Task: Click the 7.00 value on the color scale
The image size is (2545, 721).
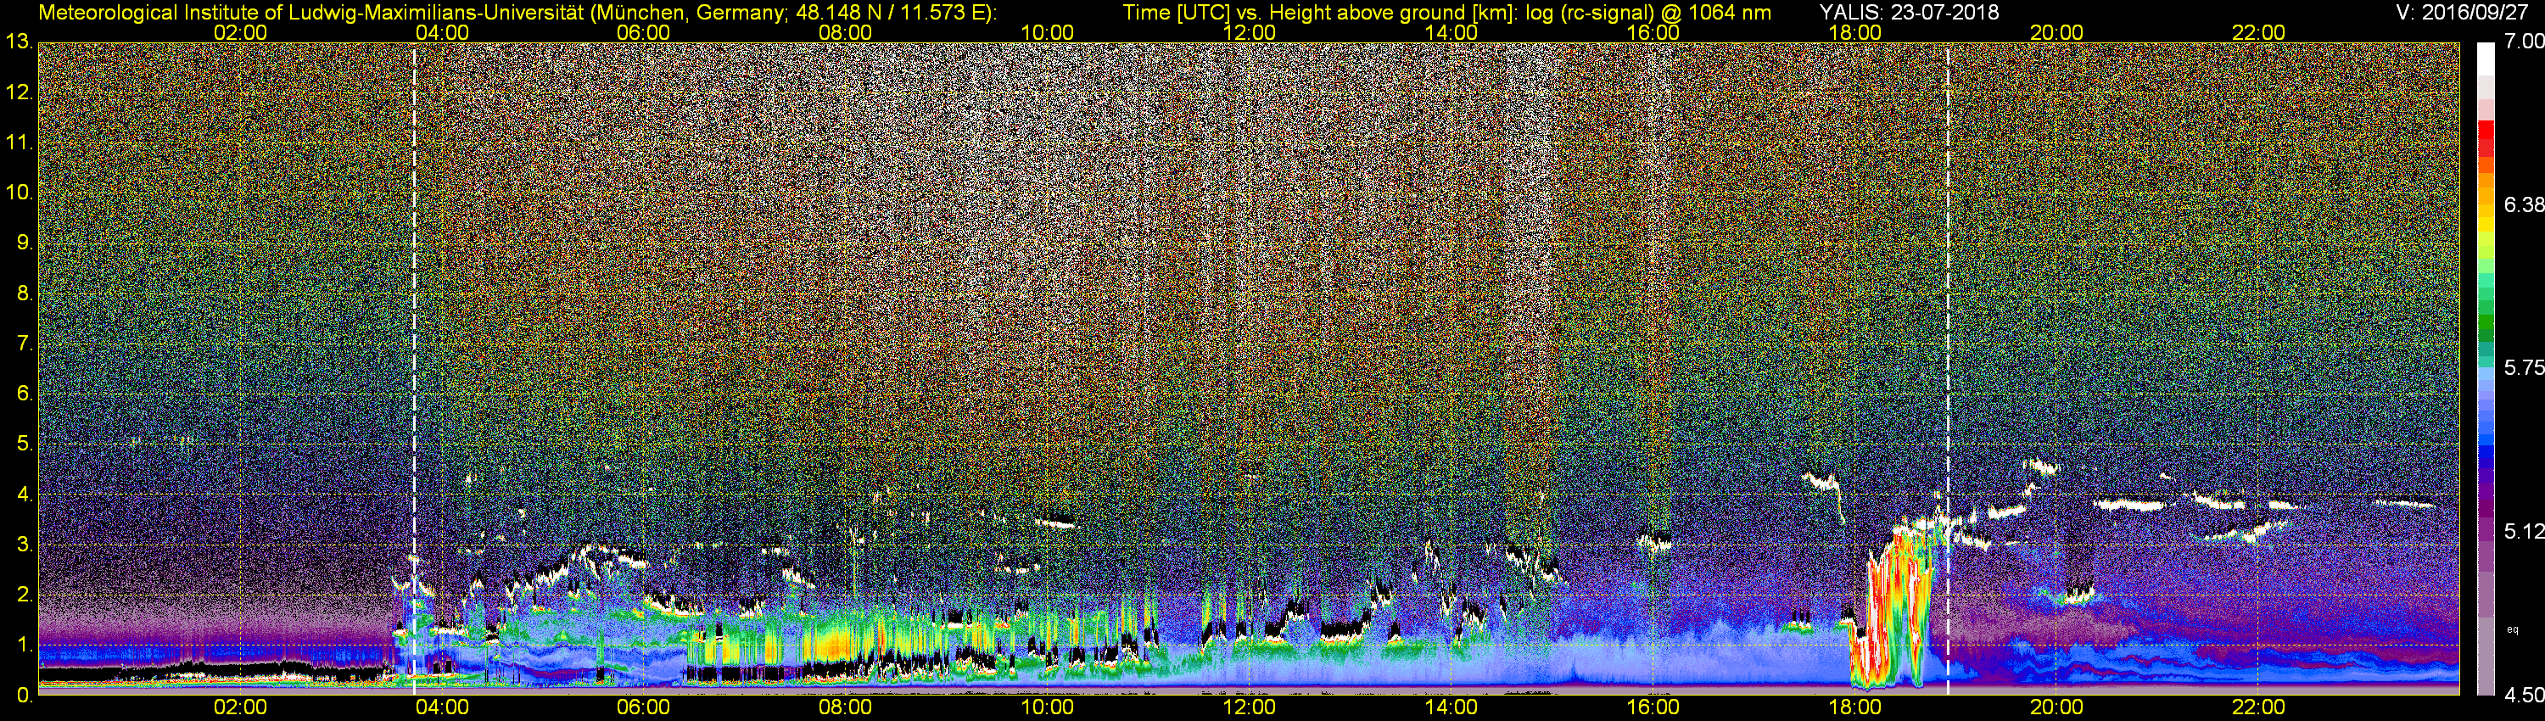Action: tap(2525, 42)
